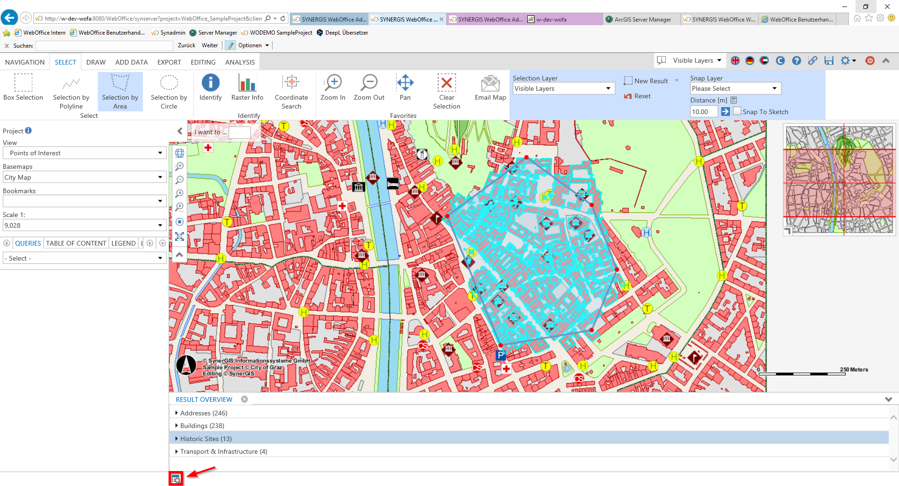Click the Distance input field
The width and height of the screenshot is (899, 486).
click(x=703, y=112)
